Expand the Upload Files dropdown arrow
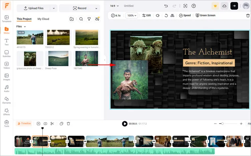 [x=54, y=8]
